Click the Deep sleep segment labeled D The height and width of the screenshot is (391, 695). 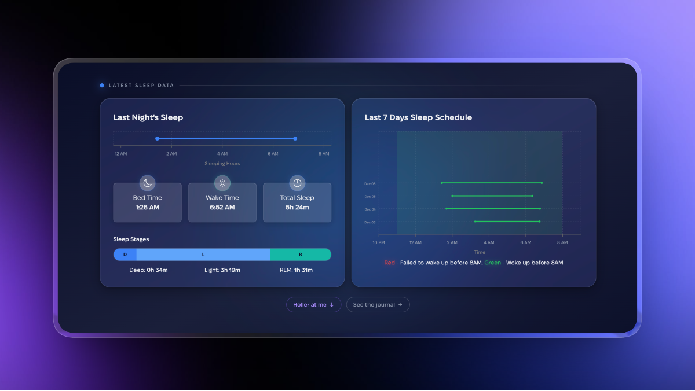(x=125, y=254)
